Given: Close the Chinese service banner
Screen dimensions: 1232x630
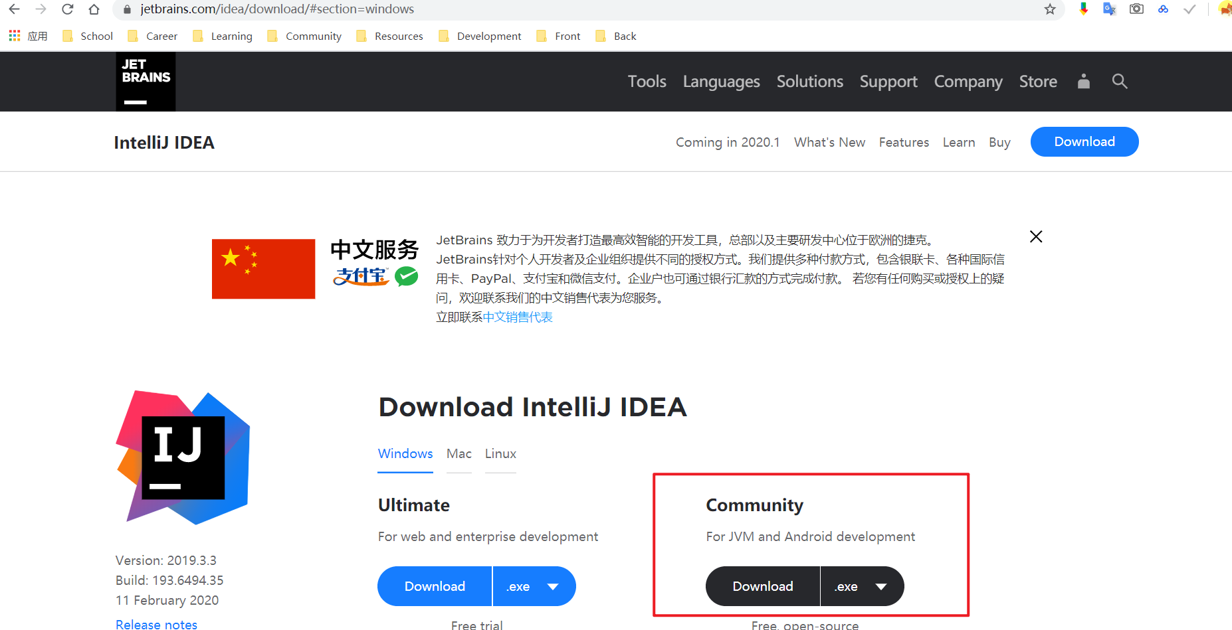Looking at the screenshot, I should 1036,236.
